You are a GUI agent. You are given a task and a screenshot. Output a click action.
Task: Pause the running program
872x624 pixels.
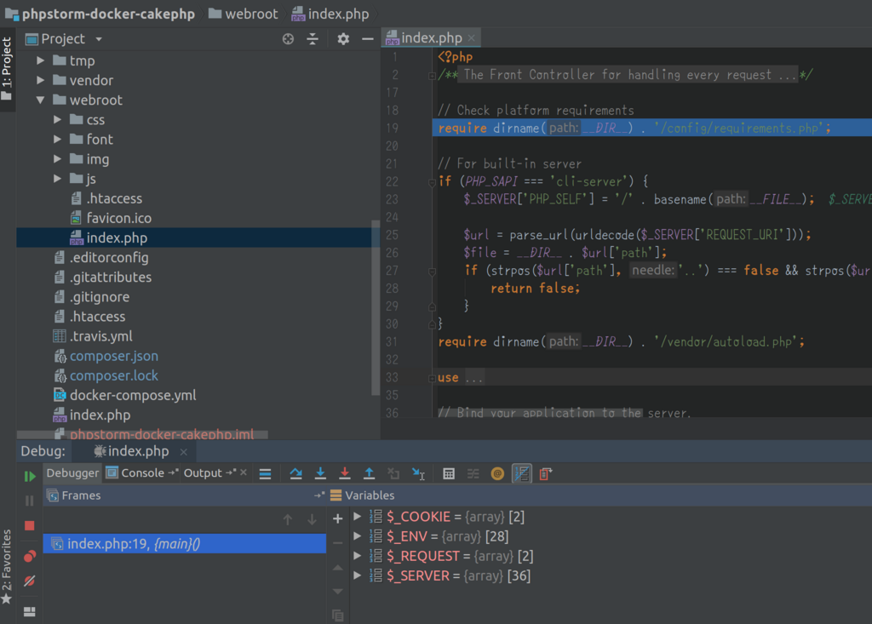point(29,500)
